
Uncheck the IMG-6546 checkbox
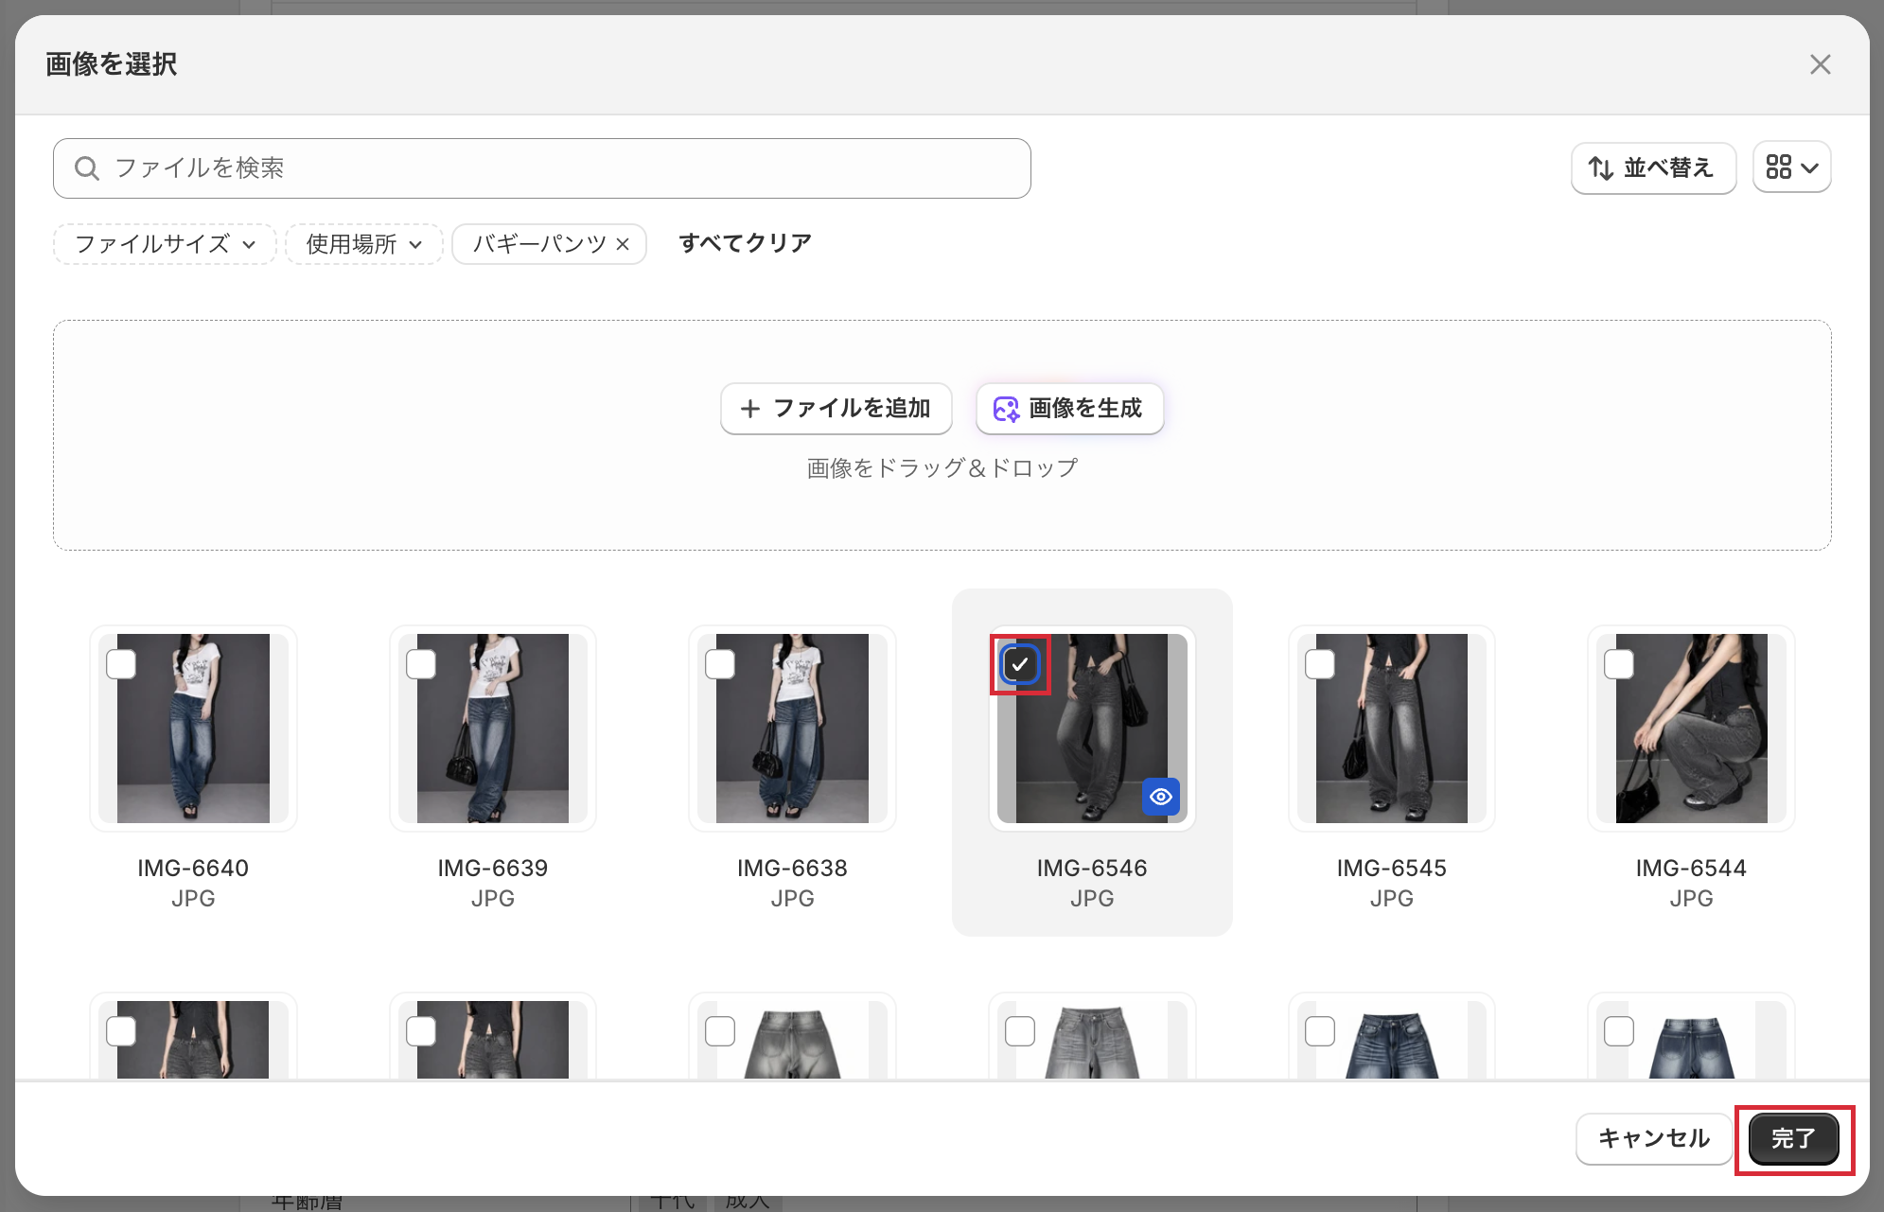(1020, 664)
